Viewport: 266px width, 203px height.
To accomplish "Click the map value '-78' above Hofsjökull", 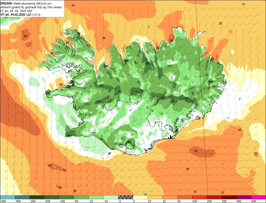I will click(141, 91).
